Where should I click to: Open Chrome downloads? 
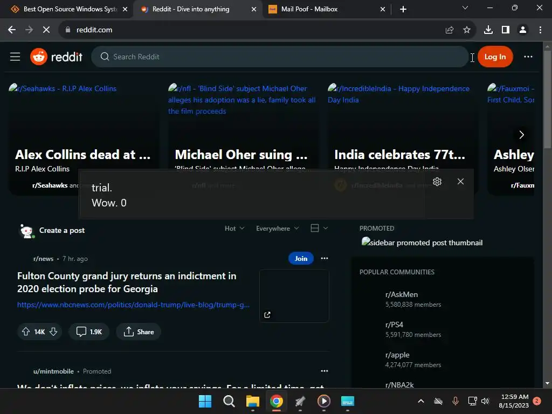pyautogui.click(x=488, y=30)
